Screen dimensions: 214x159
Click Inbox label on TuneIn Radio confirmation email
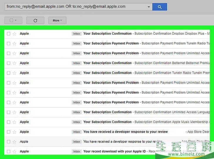click(x=76, y=73)
